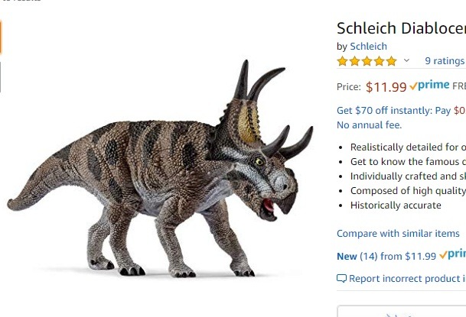The width and height of the screenshot is (466, 317).
Task: Select the orange-highlighted image thumbnail
Action: [1, 37]
